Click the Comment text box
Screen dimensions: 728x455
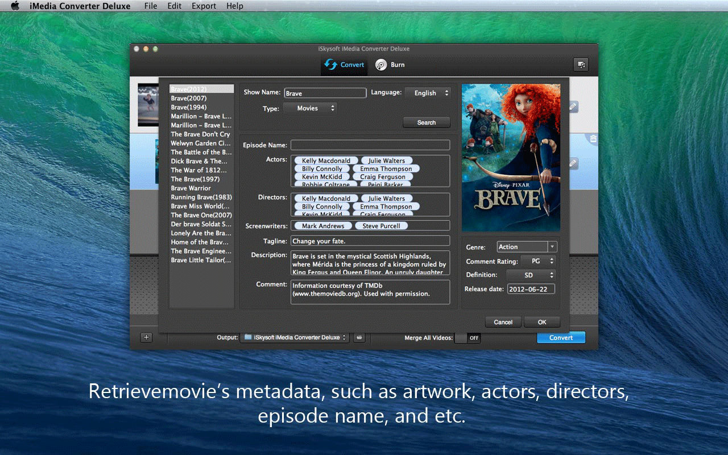click(x=370, y=292)
